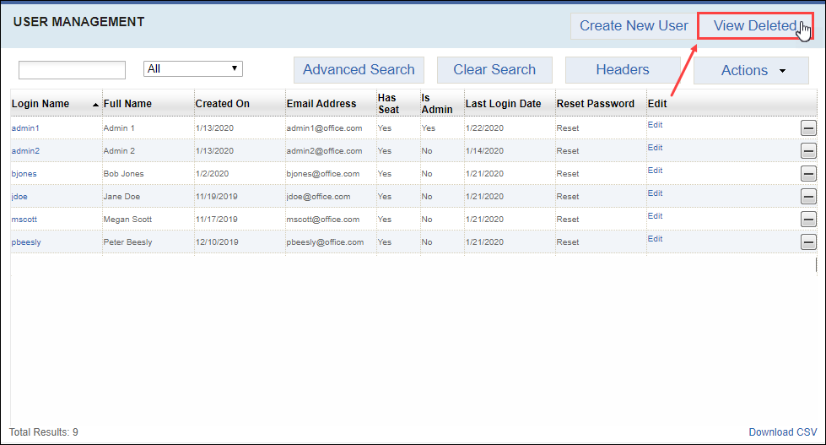Screen dimensions: 826x445
Task: Open Advanced Search
Action: coord(359,69)
